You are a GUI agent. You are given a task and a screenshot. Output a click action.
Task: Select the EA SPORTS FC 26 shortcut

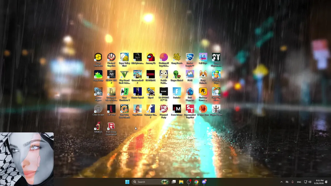[164, 94]
